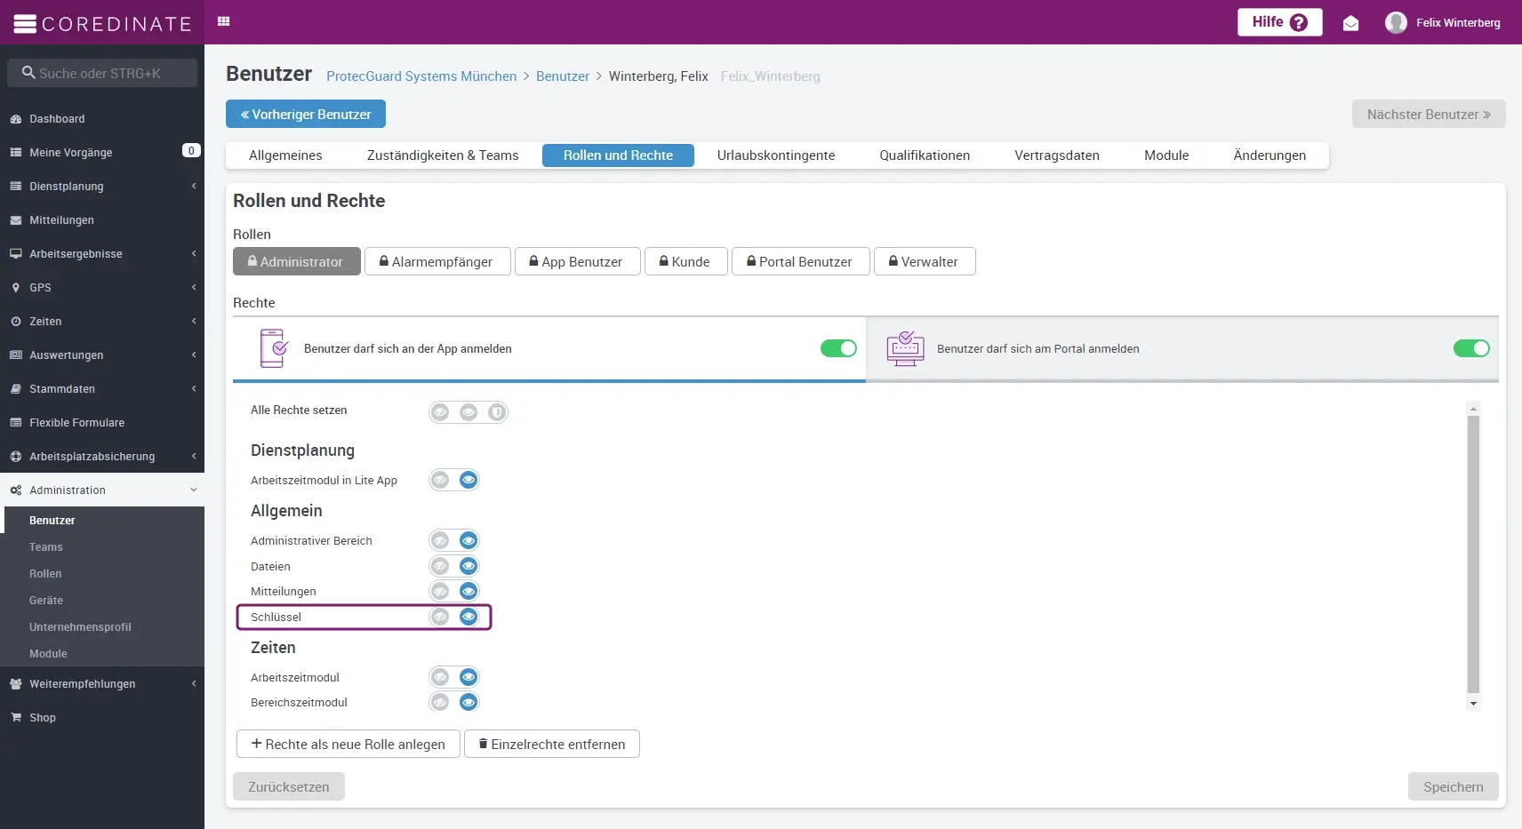The image size is (1522, 829).
Task: Open the Zuständigkeiten & Teams tab
Action: coord(442,155)
